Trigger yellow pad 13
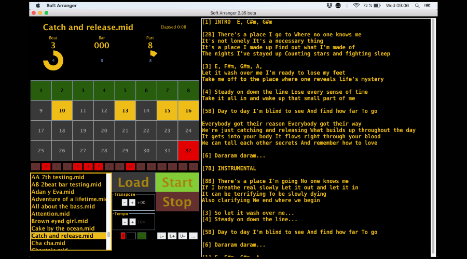Viewport: 467px width, 259px height. (125, 110)
